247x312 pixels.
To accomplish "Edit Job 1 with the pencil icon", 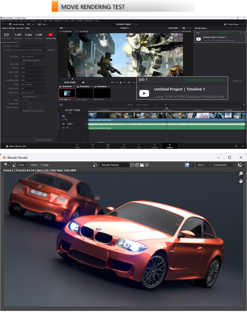I will 240,33.
